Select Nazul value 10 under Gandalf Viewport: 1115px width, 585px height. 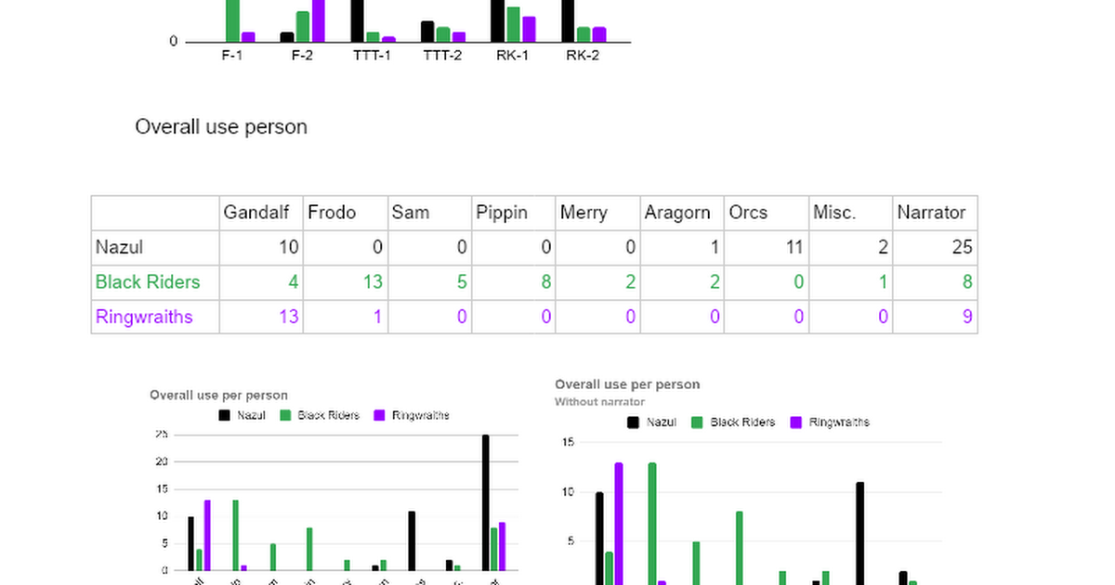[261, 248]
